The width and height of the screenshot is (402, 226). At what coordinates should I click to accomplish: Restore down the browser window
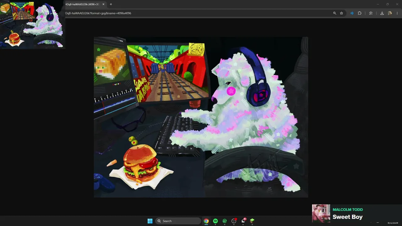click(x=388, y=4)
